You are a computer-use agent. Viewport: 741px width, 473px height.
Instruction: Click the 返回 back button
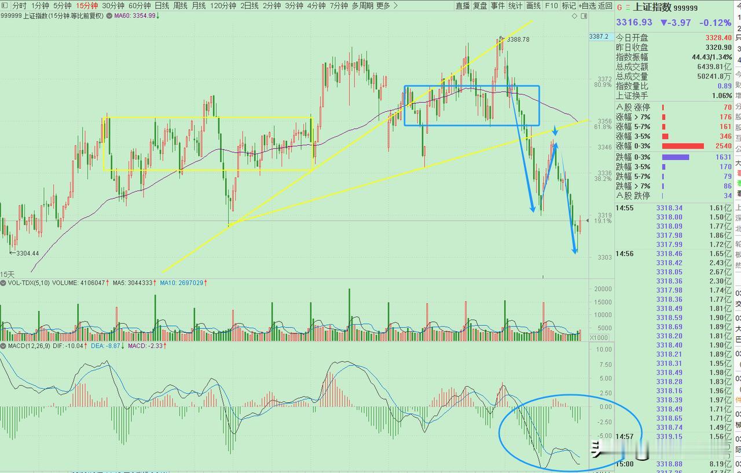[605, 6]
